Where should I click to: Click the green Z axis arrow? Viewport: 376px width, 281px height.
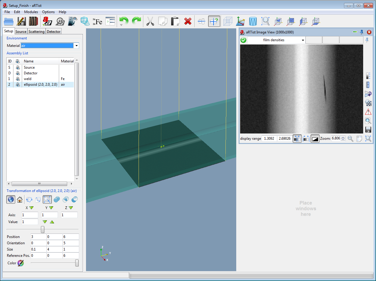[x=71, y=208]
